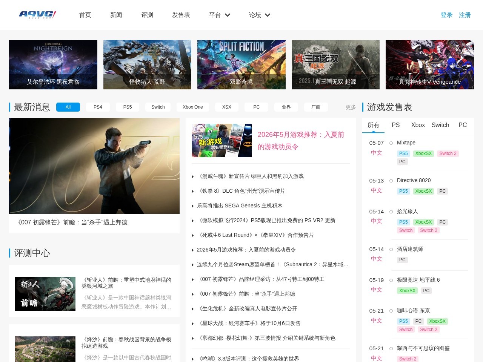Filter latest news by PS5

[128, 107]
